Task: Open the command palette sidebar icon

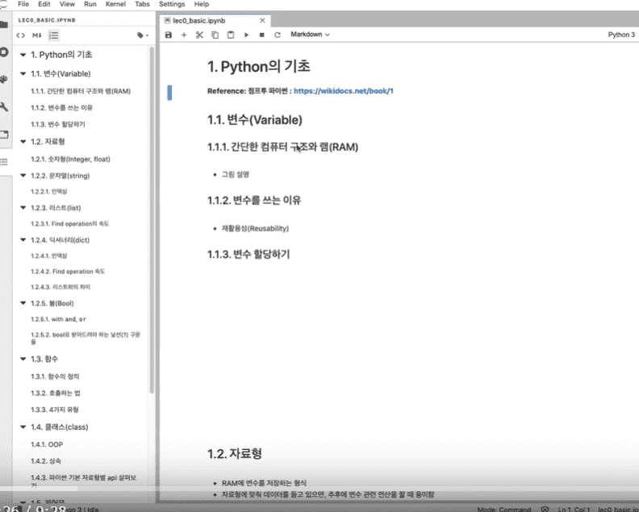Action: 4,80
